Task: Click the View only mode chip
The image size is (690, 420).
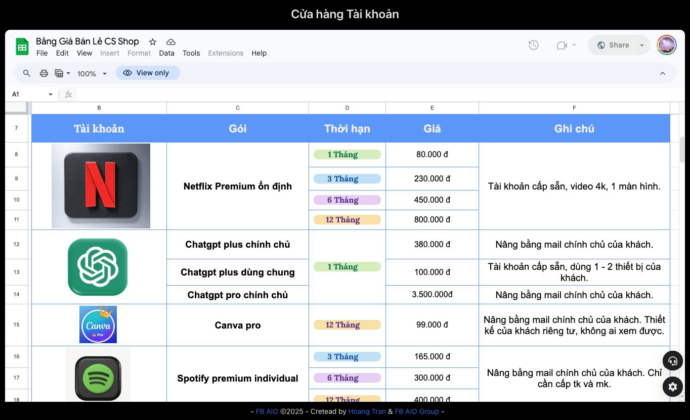Action: (148, 73)
